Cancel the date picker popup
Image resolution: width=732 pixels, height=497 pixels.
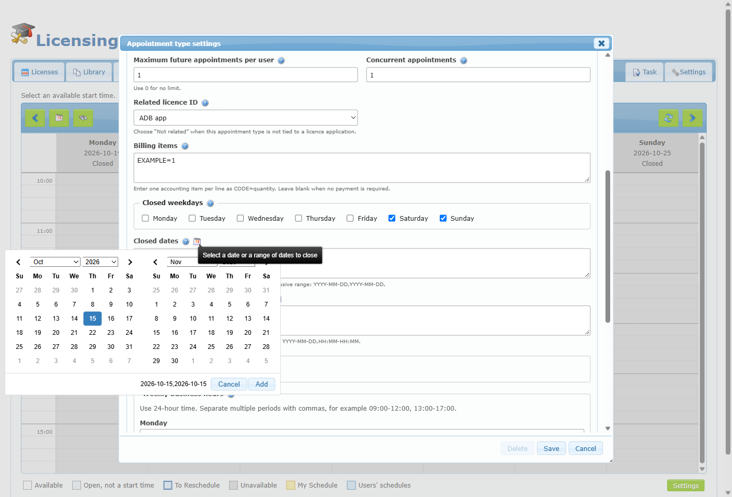pos(229,384)
